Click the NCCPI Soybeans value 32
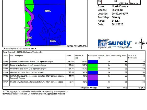The image size is (147, 110). point(143,76)
